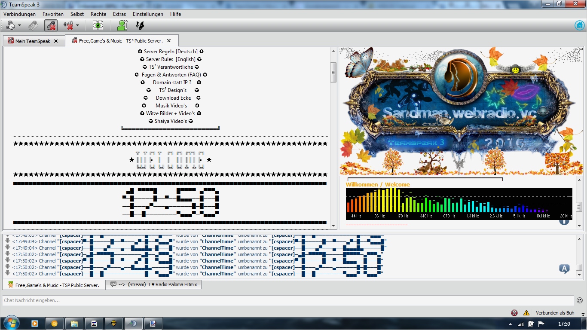The width and height of the screenshot is (587, 330).
Task: Select the Server Rules [English] channel
Action: pos(171,59)
